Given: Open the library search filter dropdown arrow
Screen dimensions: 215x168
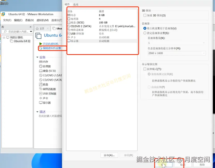Looking at the screenshot, I should tap(31, 32).
